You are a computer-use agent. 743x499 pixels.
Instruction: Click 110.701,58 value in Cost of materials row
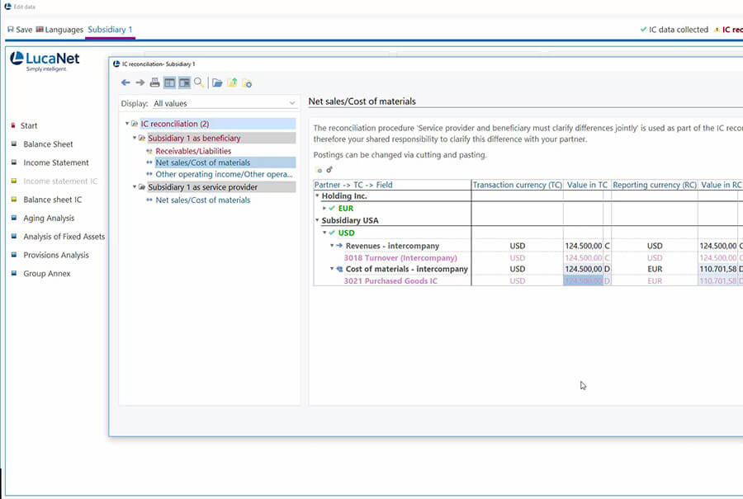point(718,269)
